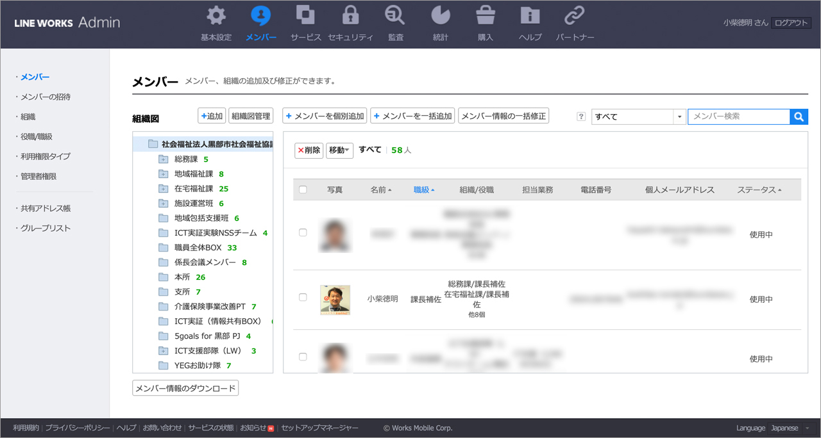
Task: Open the 移動 dropdown button
Action: click(339, 150)
